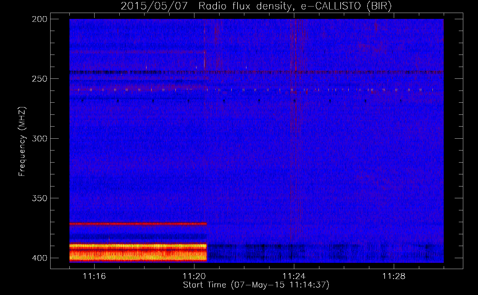This screenshot has width=478, height=295.
Task: Click the 350 frequency tick label
Action: [40, 198]
